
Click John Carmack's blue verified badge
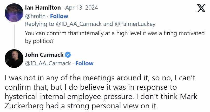[68, 55]
